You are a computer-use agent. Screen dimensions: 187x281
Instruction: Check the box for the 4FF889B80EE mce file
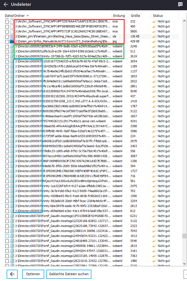coord(7,27)
